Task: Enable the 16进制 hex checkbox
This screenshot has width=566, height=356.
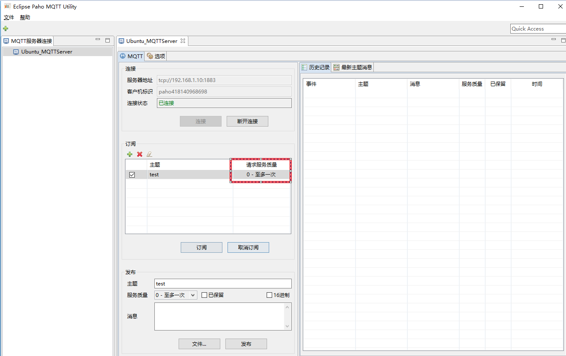Action: (269, 295)
